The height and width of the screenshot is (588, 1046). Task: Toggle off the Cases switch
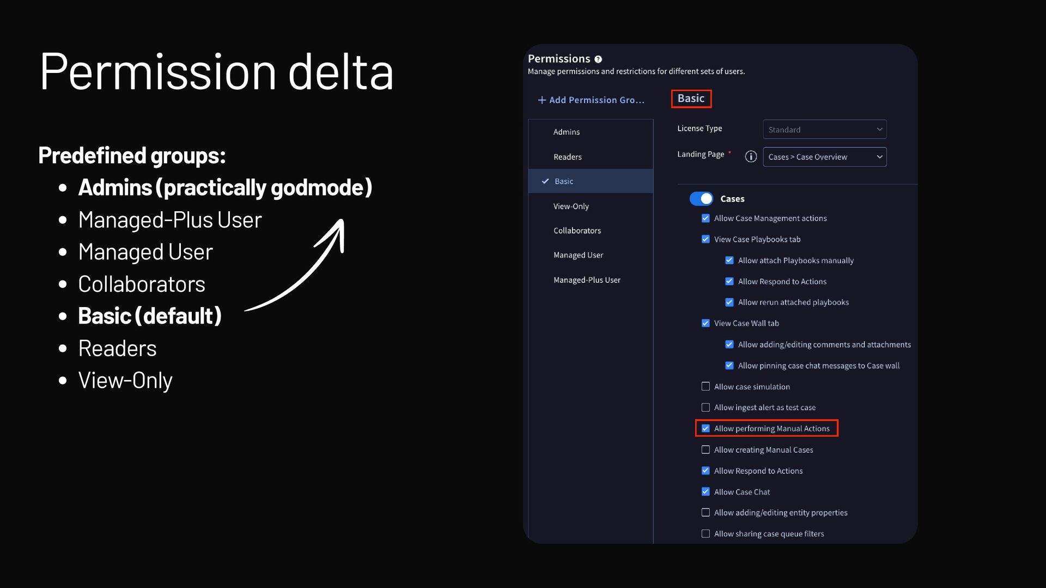click(x=701, y=199)
